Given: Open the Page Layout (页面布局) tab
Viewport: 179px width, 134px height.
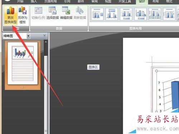Looking at the screenshot, I should pyautogui.click(x=50, y=1).
